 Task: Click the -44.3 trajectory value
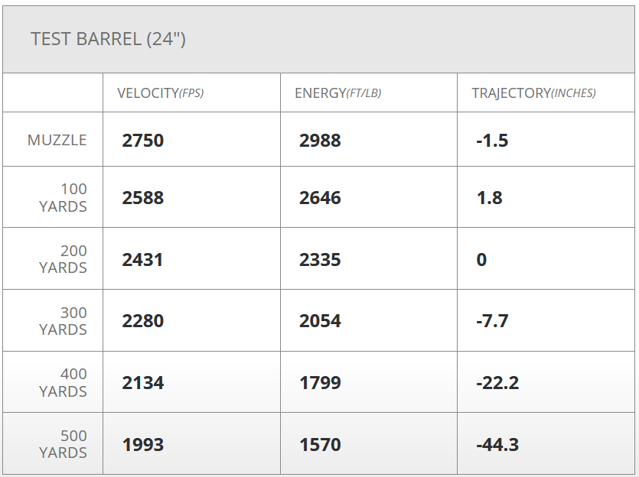[497, 445]
